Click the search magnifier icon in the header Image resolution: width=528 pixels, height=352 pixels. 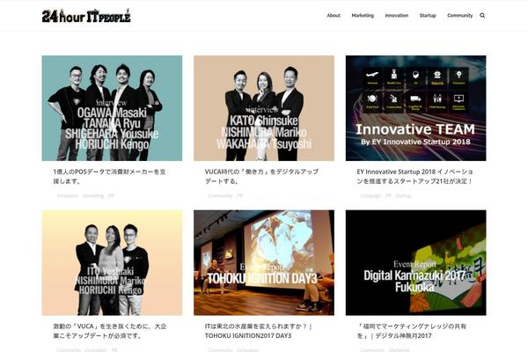[482, 16]
